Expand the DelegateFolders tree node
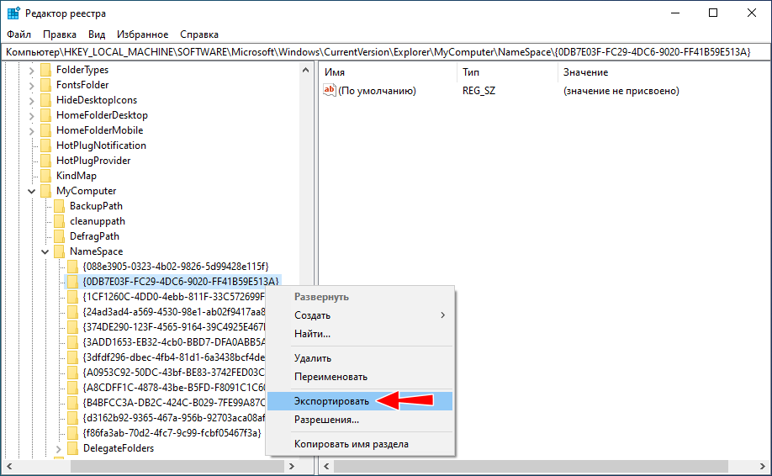 [x=59, y=448]
